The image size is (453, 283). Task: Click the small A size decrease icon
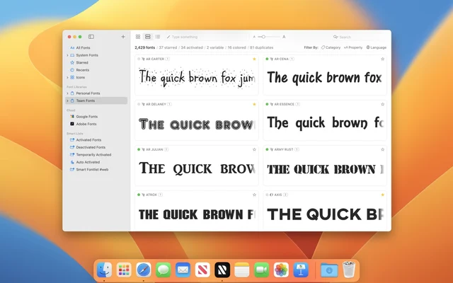pos(254,37)
